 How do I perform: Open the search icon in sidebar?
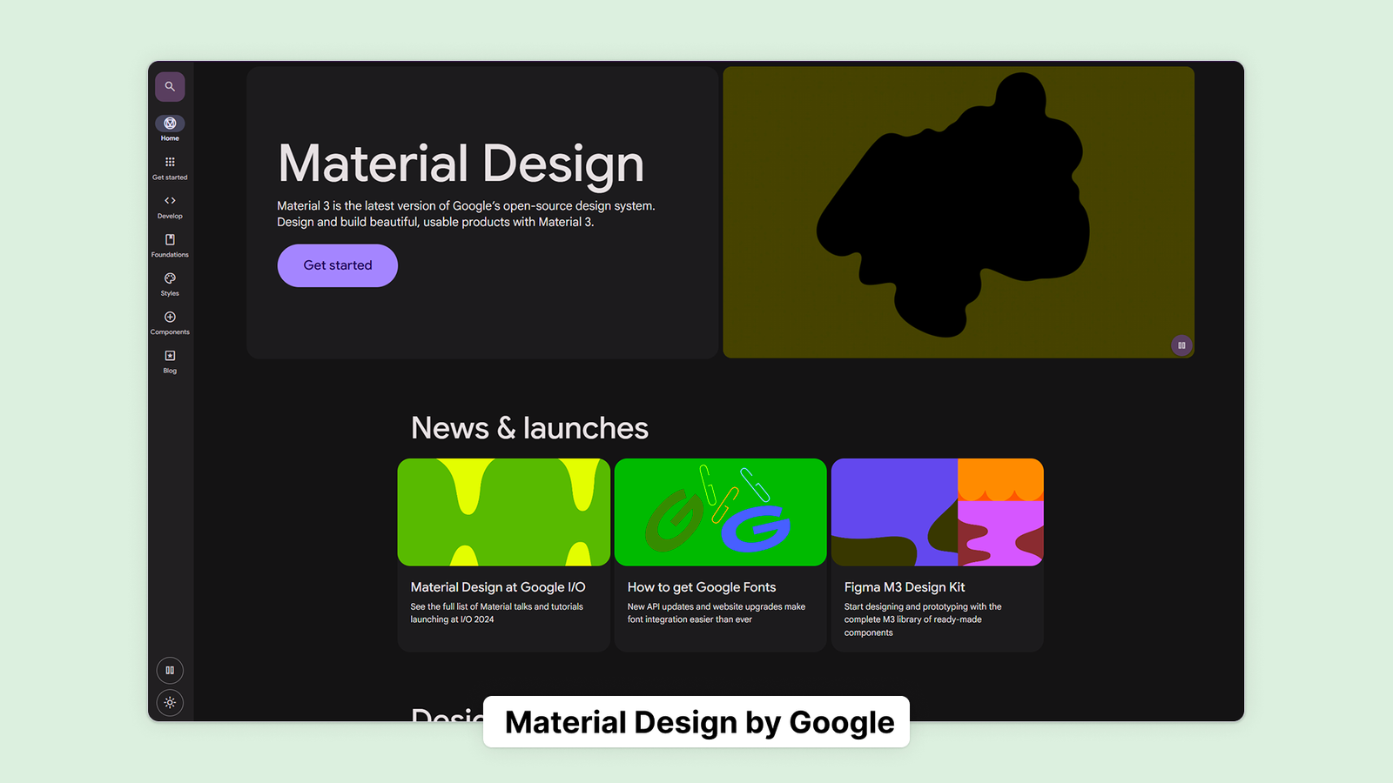170,87
